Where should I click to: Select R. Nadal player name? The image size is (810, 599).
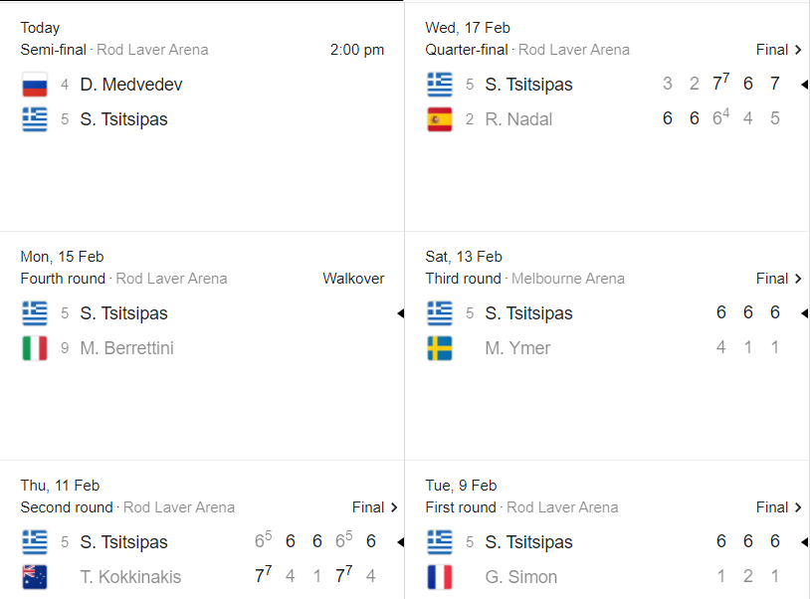coord(518,120)
